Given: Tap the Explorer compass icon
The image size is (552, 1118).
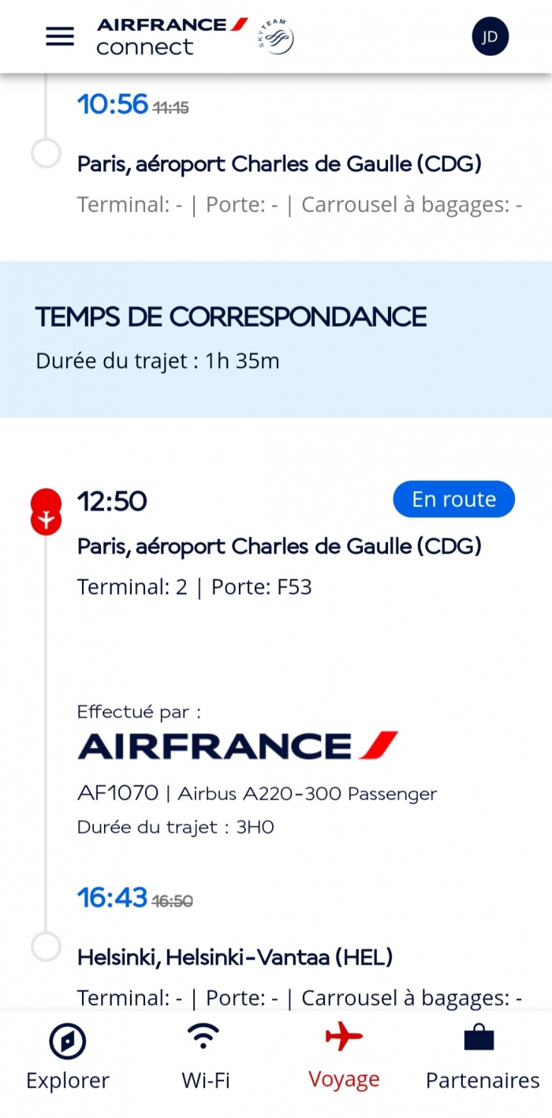Looking at the screenshot, I should point(68,1041).
